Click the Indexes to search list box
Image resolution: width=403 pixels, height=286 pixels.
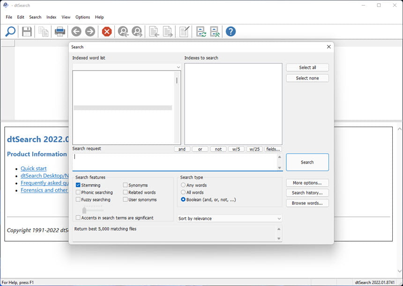pos(233,104)
